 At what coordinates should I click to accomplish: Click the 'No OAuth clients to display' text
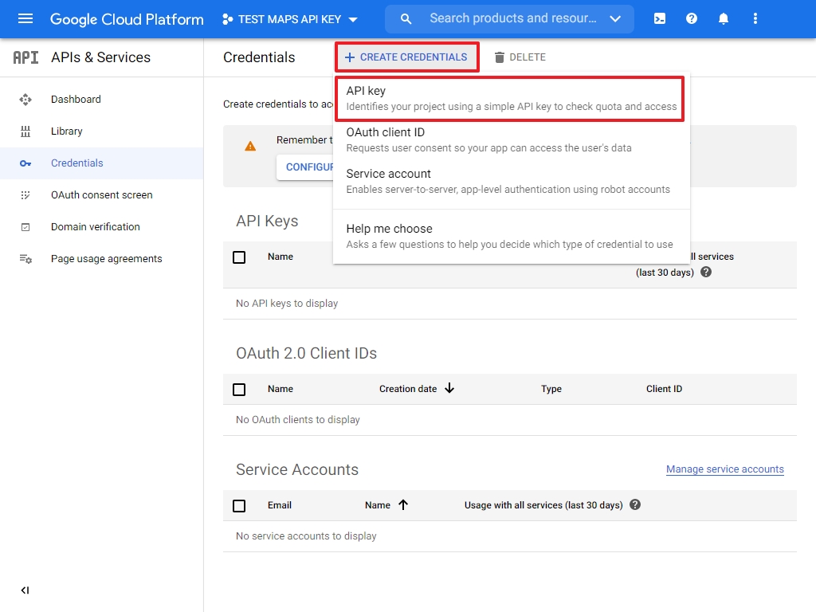click(298, 420)
